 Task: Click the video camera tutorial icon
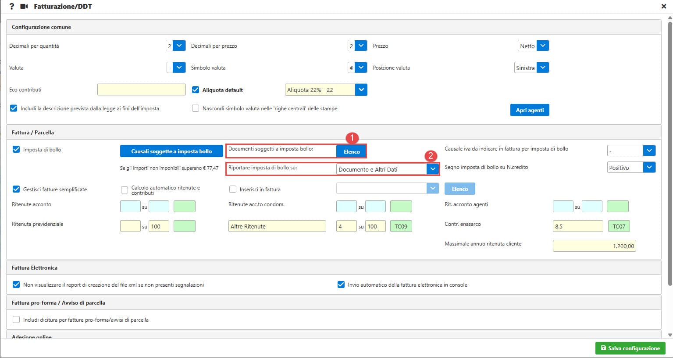point(24,7)
